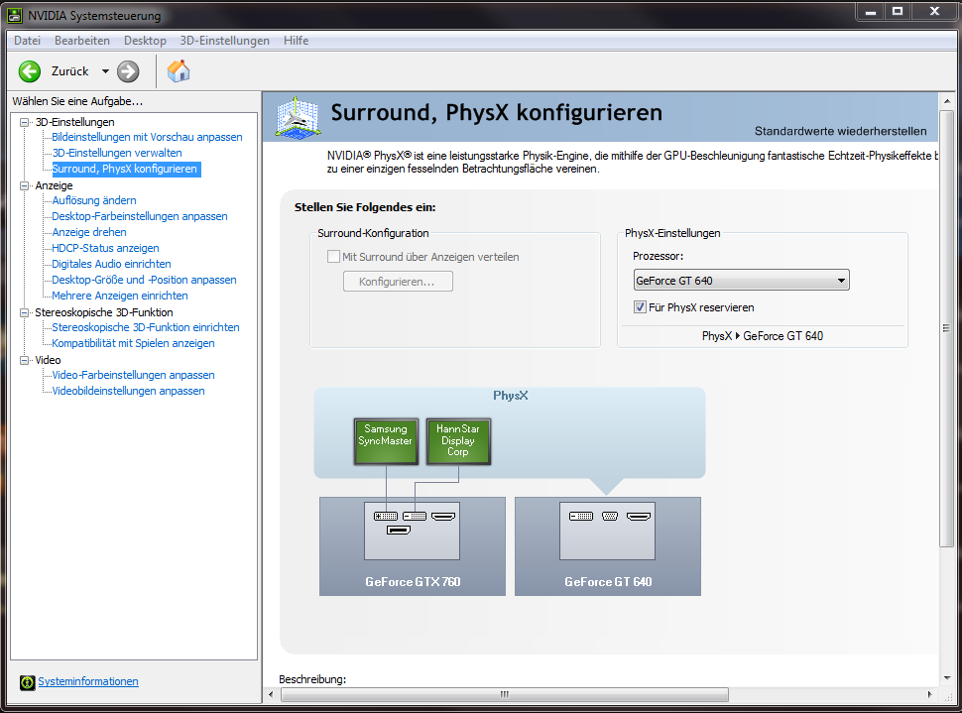The height and width of the screenshot is (713, 962).
Task: Open Desktop-Farbeinstellungen anpassen
Action: pos(139,216)
